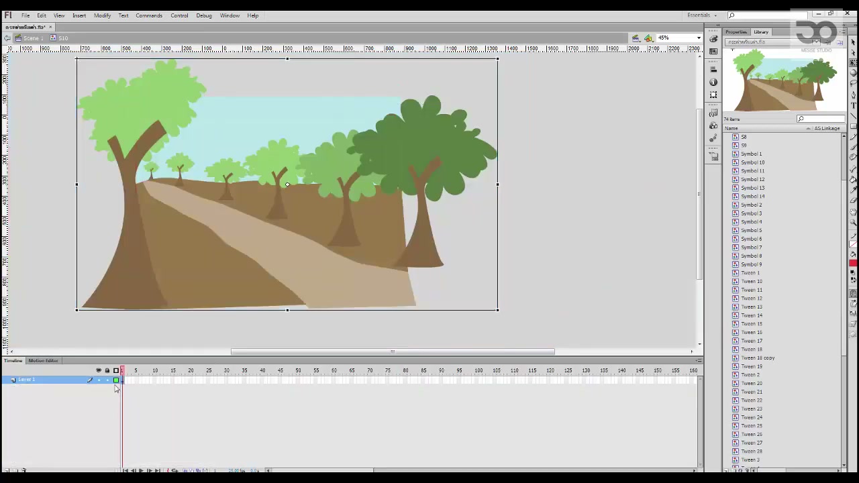Open the Transform panel icon
Screen dimensions: 859x483
(x=713, y=95)
